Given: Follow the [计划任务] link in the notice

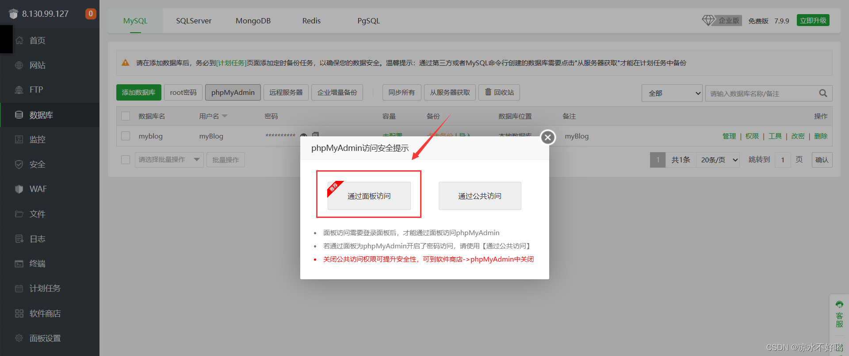Looking at the screenshot, I should (231, 63).
